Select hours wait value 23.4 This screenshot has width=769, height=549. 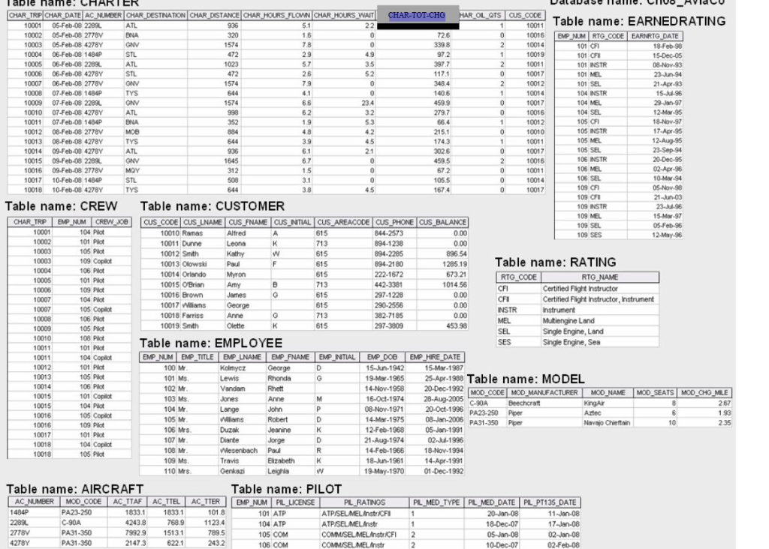[x=367, y=103]
